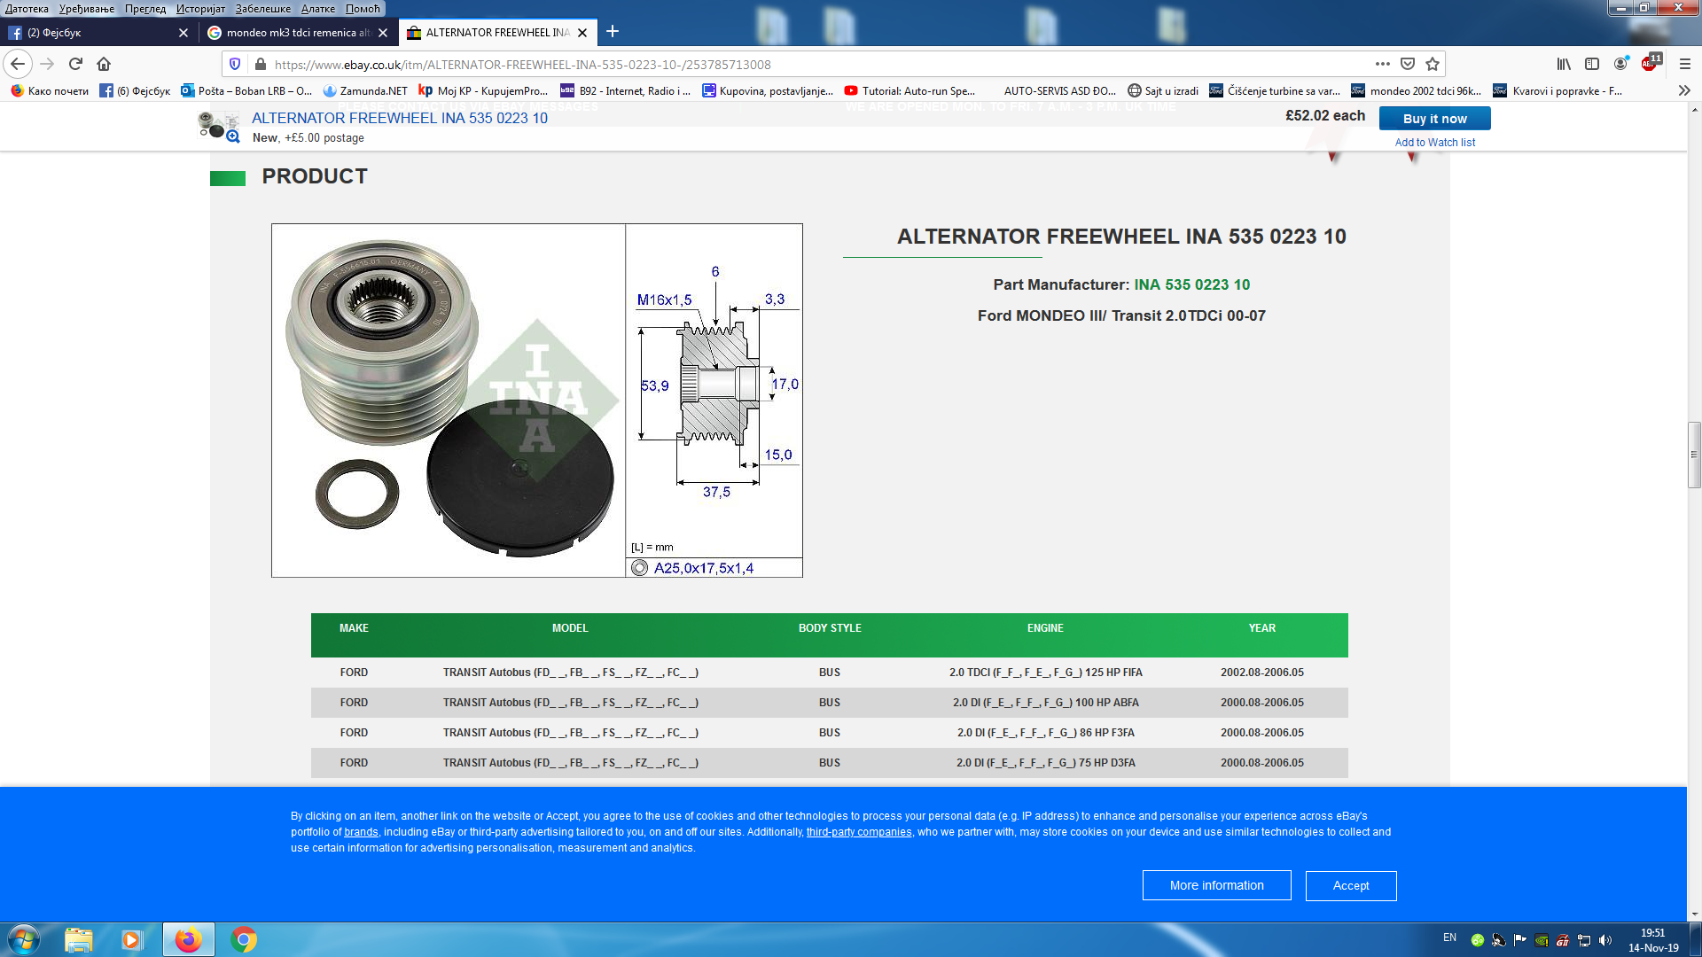Accept the cookie notice
1702x957 pixels.
(x=1351, y=885)
